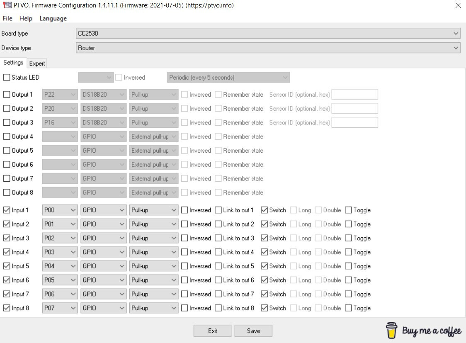
Task: Open the Input 1 Pull-up dropdown
Action: 154,210
